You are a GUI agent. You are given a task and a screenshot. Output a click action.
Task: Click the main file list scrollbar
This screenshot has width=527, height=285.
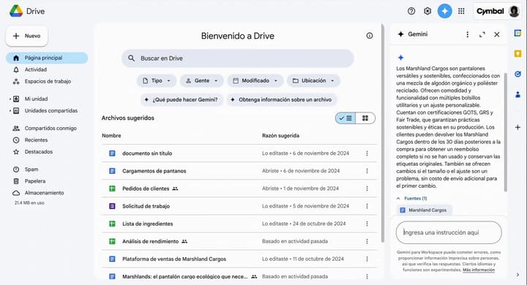tap(383, 132)
